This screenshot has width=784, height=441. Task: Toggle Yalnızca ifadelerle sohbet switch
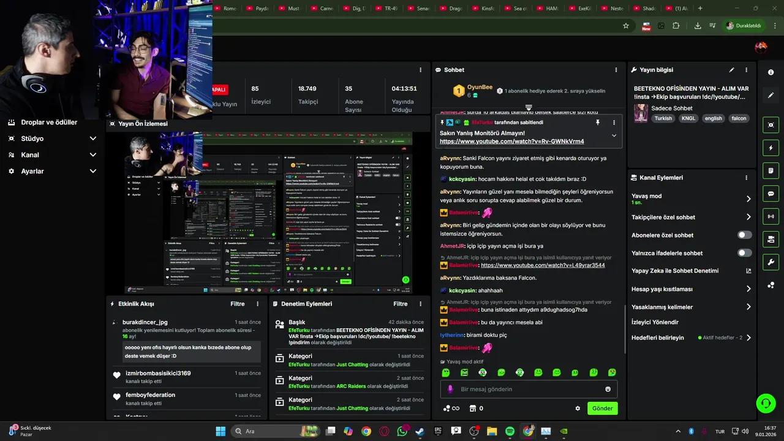click(744, 253)
